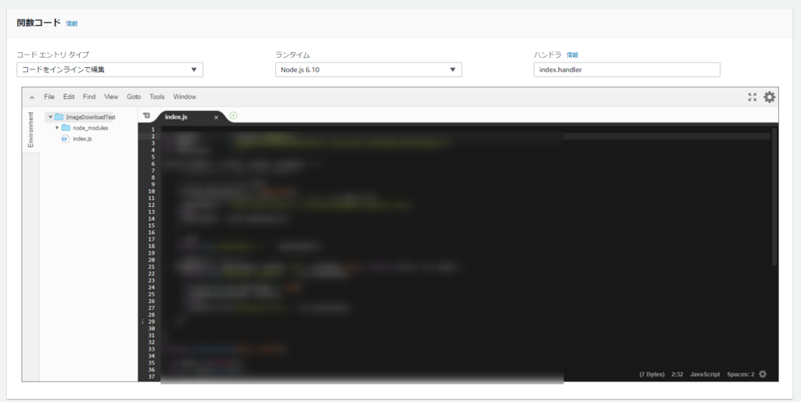
Task: Click the node_modules folder icon
Action: [66, 128]
